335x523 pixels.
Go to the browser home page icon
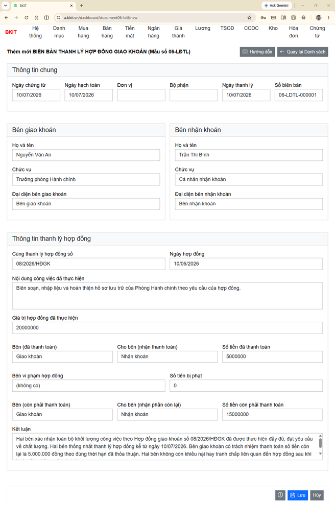36,18
